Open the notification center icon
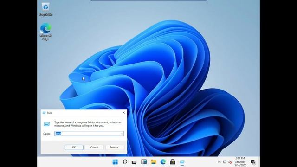Screen dimensions: 297x167 point(253,162)
